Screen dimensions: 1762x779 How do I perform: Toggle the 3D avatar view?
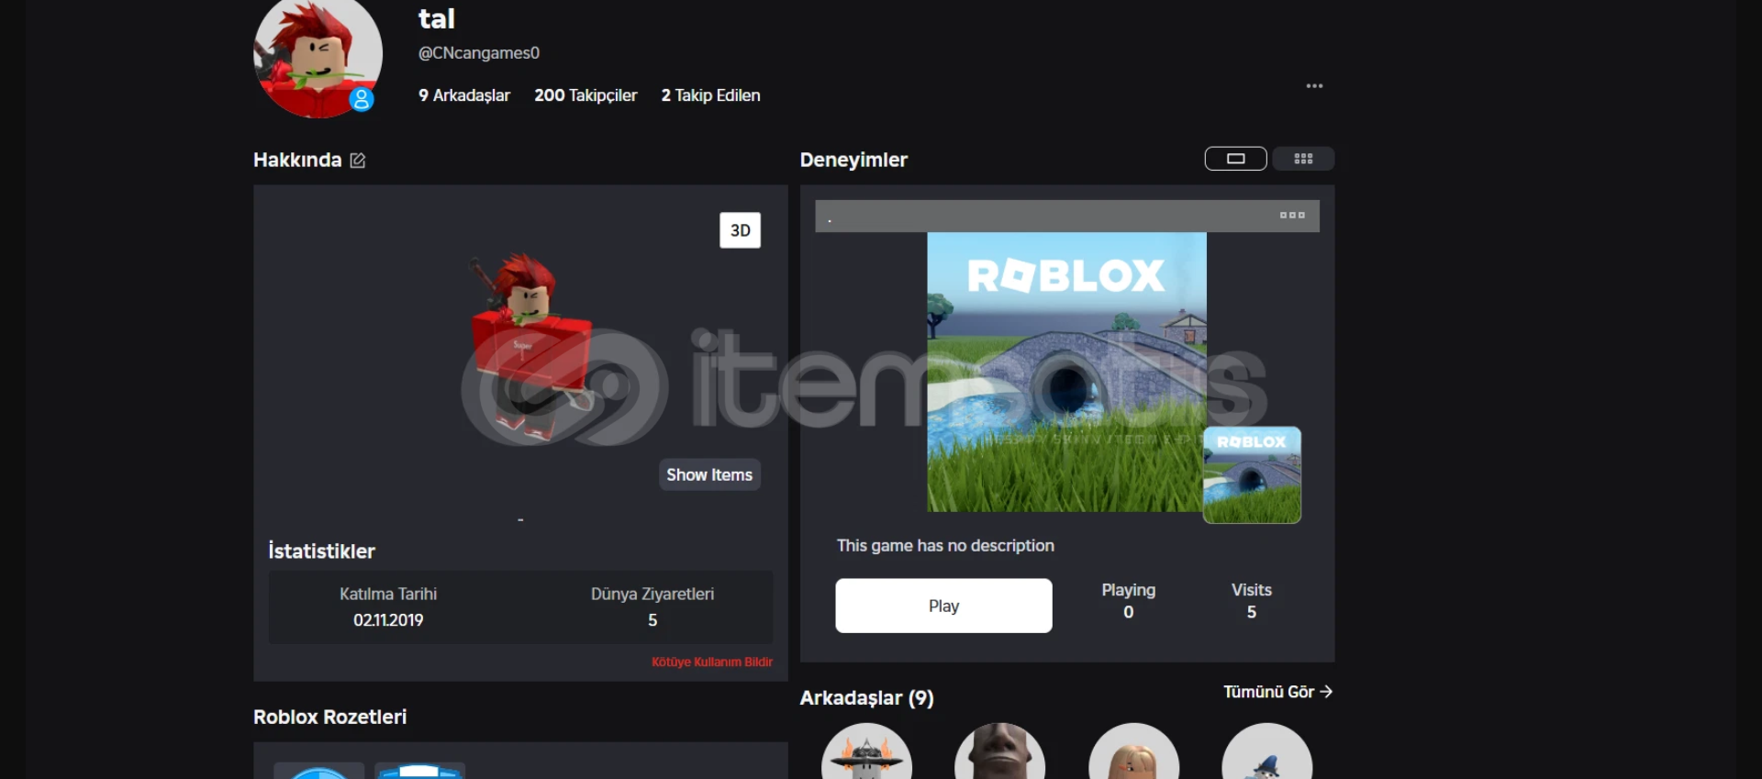click(740, 230)
